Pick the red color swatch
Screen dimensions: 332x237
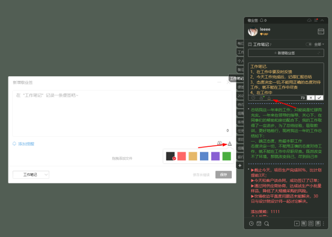(182, 156)
